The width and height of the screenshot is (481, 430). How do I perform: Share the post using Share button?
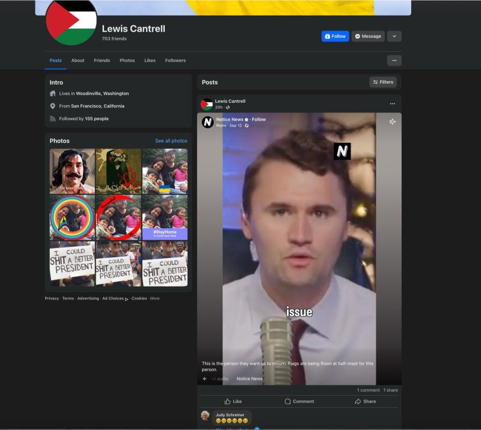click(366, 401)
